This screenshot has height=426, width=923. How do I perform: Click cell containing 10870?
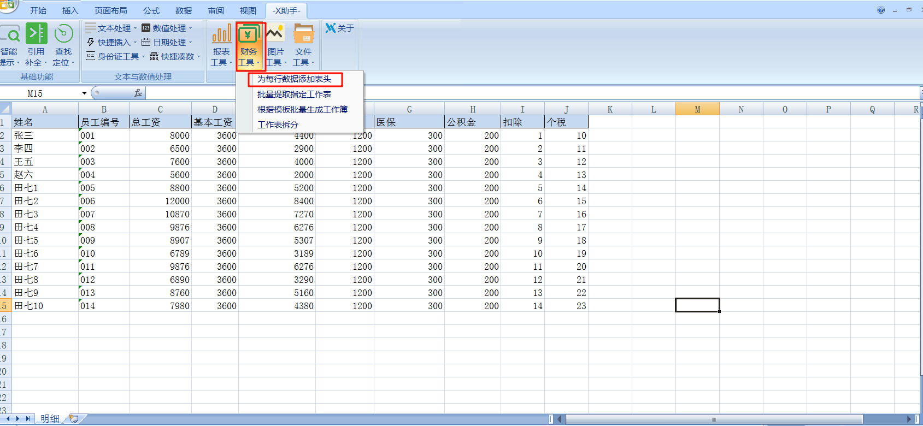160,214
